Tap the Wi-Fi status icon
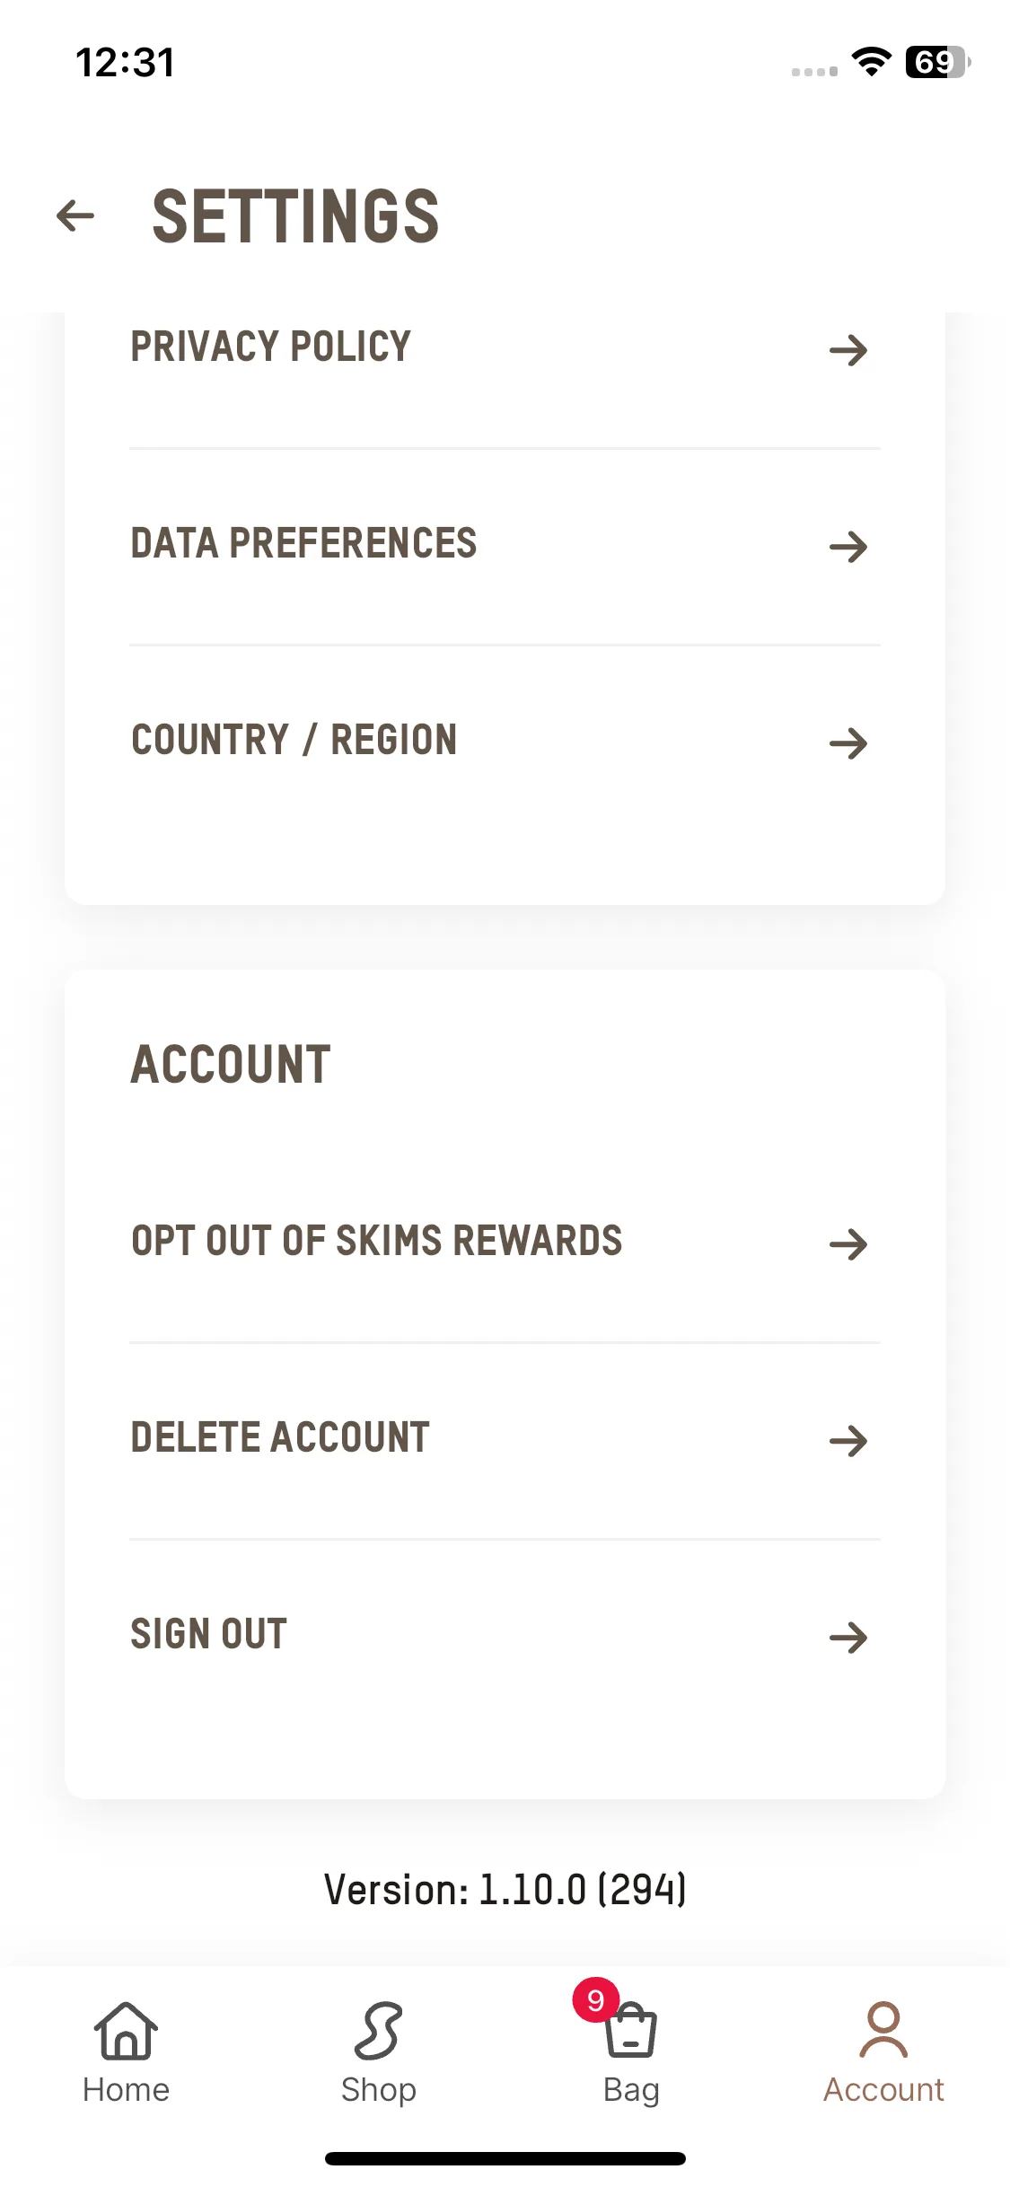Screen dimensions: 1010x2187 871,61
